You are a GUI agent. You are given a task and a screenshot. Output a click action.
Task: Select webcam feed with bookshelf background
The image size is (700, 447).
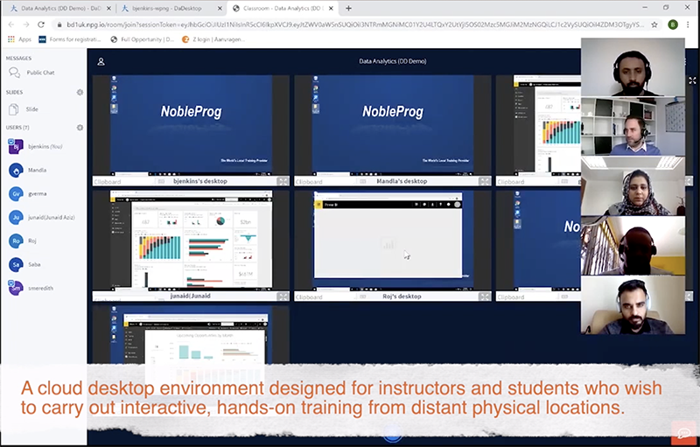coord(633,126)
